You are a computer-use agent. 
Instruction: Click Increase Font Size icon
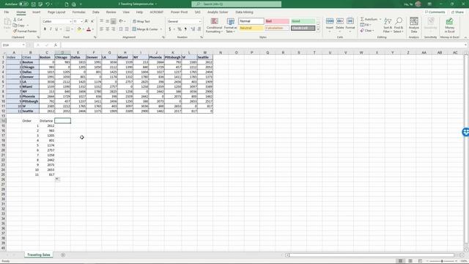pos(86,21)
